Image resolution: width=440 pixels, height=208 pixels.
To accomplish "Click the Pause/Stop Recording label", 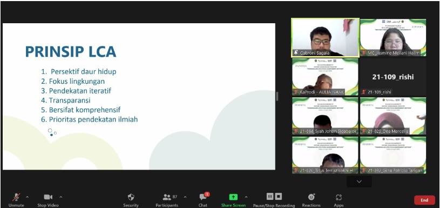I will [x=274, y=206].
